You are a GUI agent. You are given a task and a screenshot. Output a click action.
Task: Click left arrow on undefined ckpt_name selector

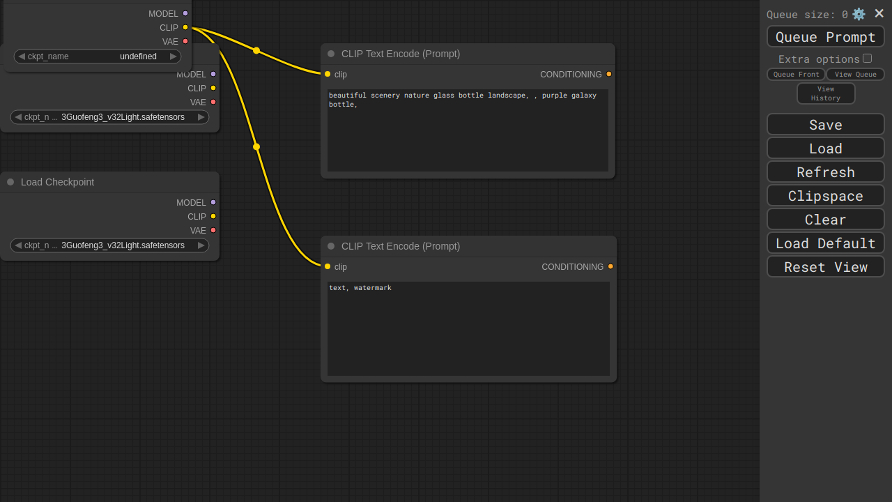coord(22,56)
